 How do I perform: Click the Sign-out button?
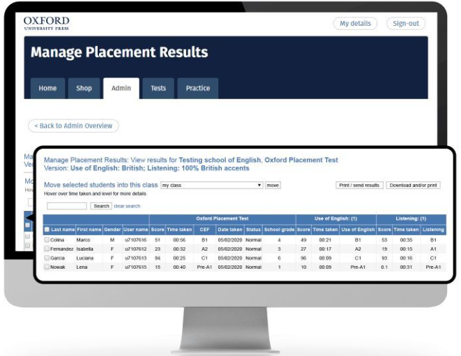pos(406,24)
